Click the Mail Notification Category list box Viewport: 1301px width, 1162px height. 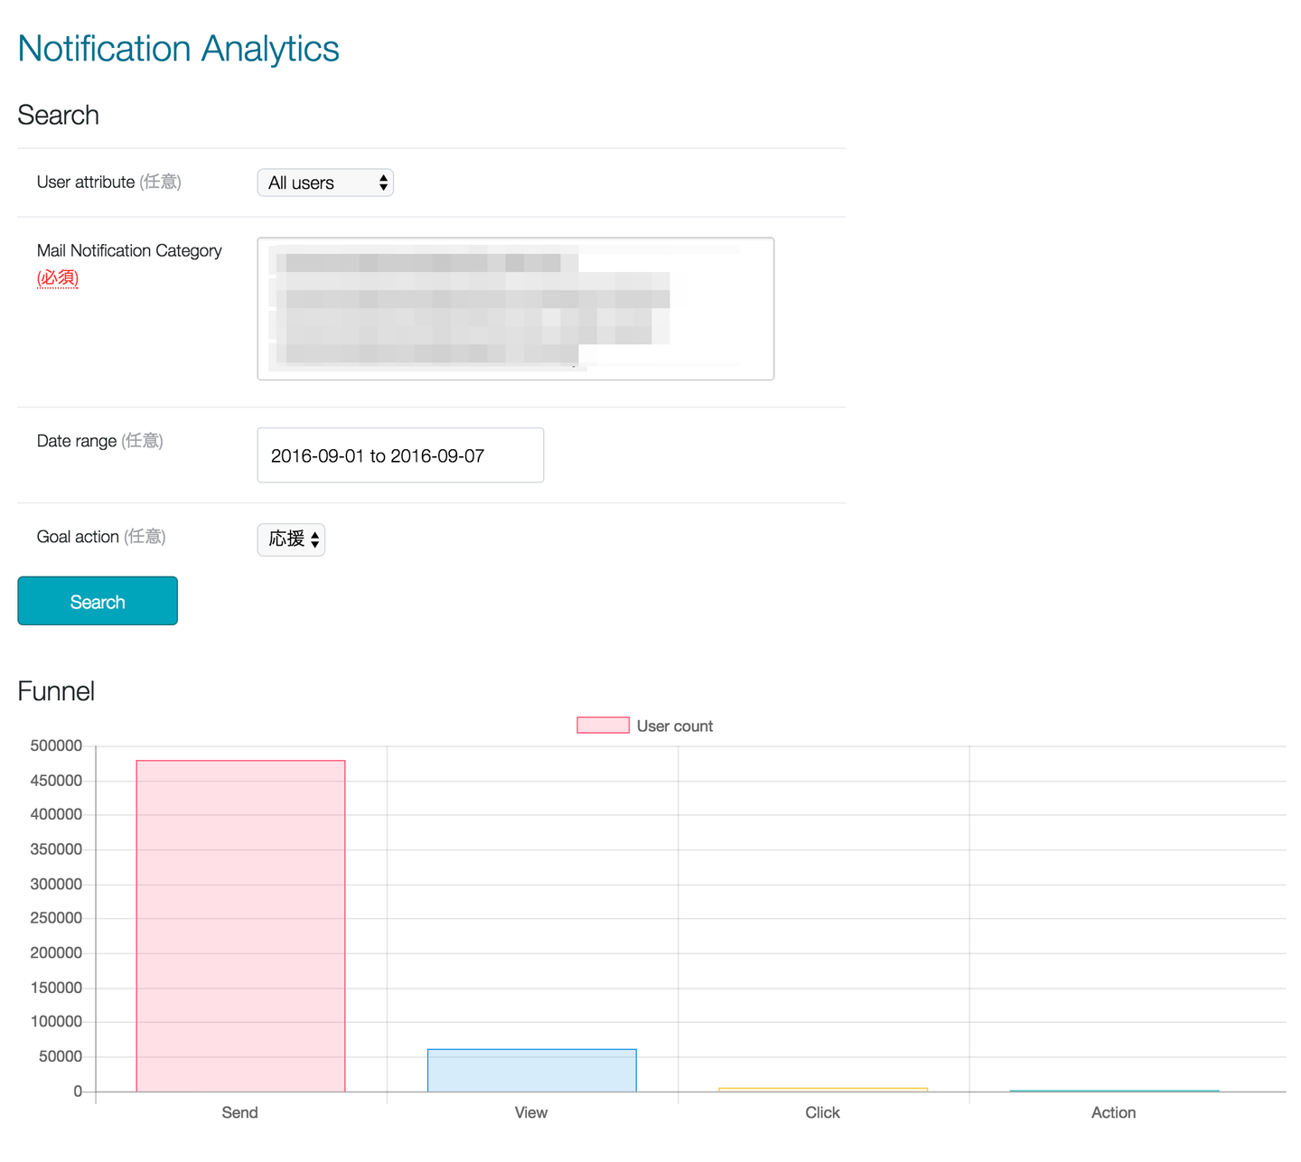coord(516,309)
